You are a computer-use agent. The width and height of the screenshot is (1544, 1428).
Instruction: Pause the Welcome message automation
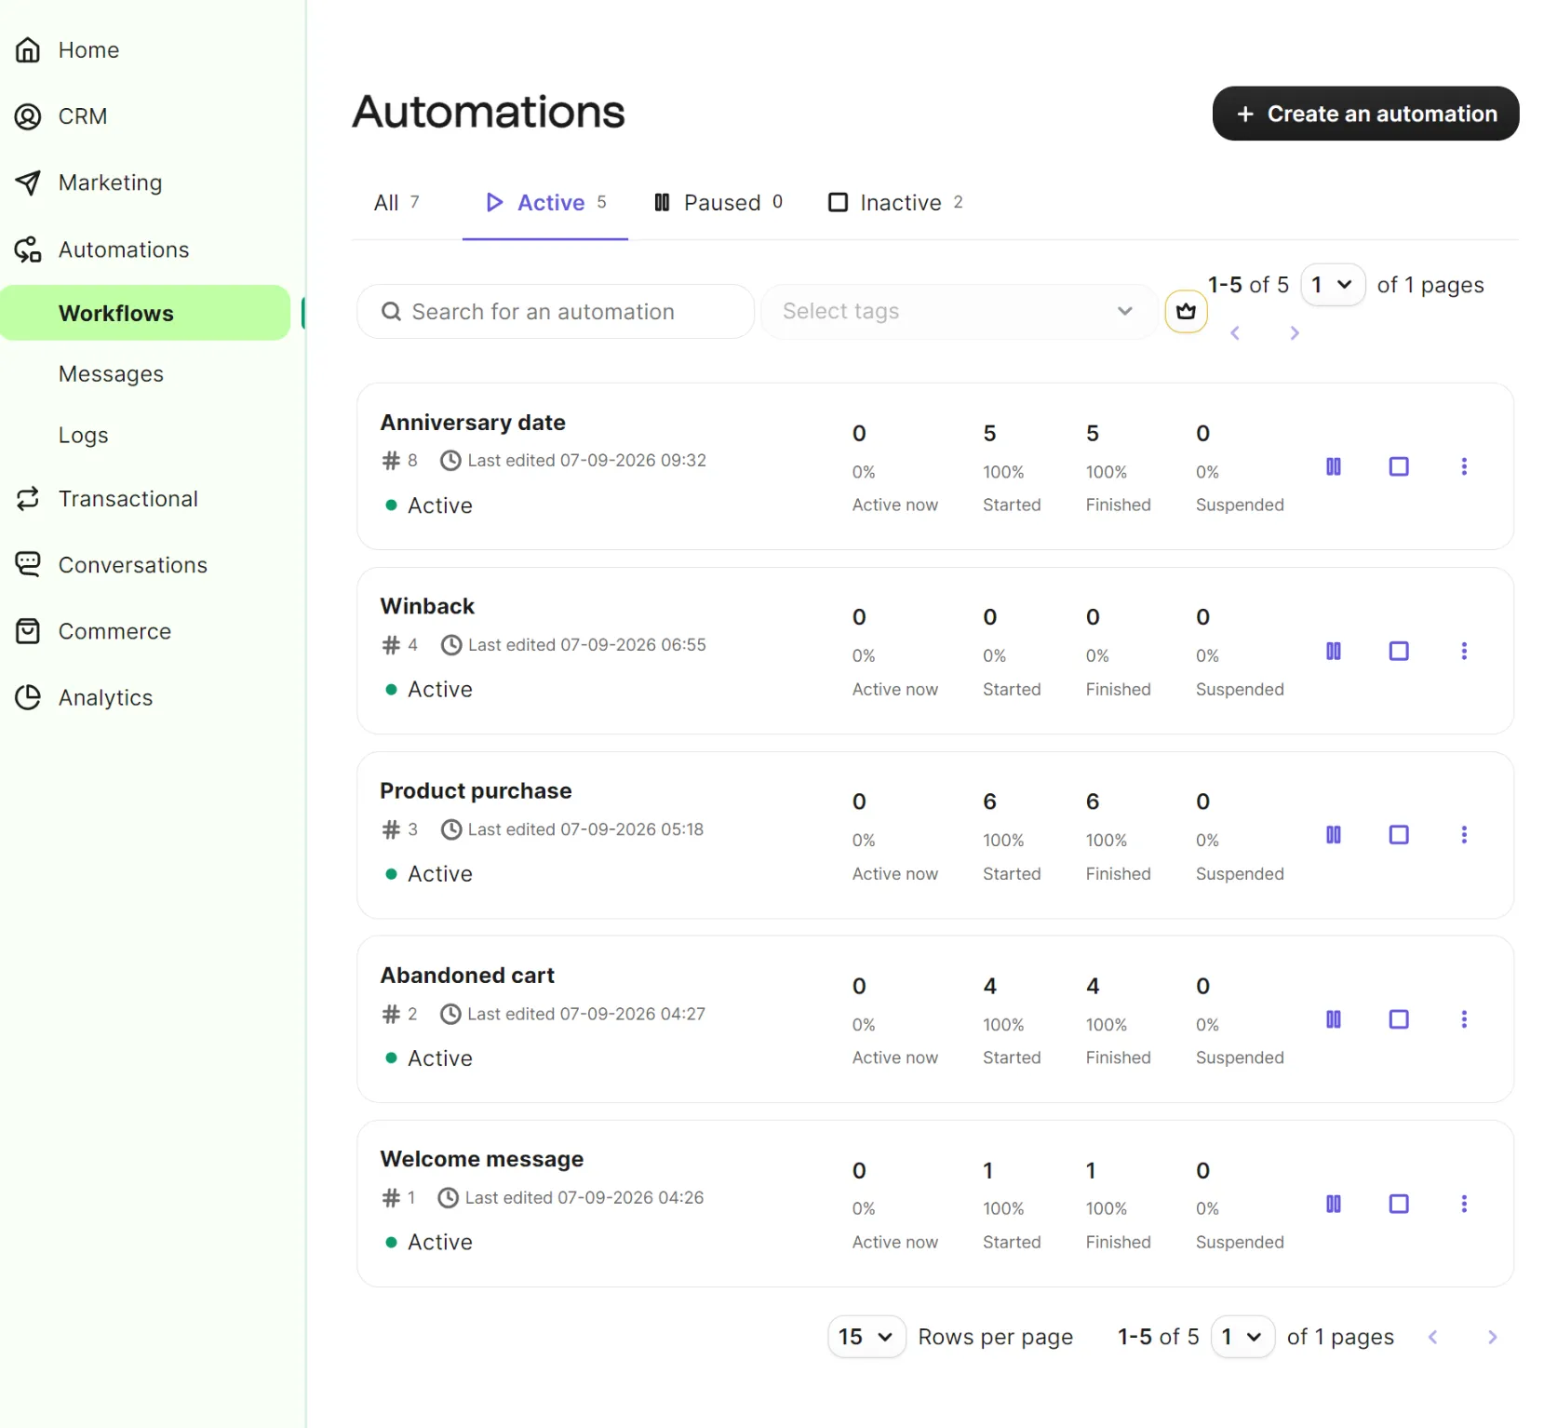[1333, 1204]
